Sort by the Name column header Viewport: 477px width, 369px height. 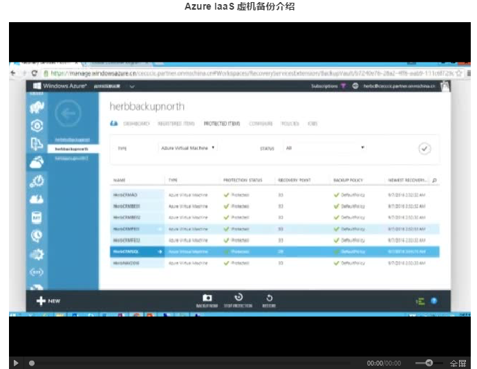[119, 180]
